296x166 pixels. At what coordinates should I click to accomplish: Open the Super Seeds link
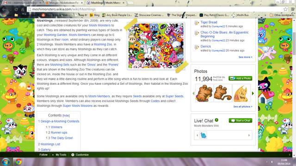point(174,96)
